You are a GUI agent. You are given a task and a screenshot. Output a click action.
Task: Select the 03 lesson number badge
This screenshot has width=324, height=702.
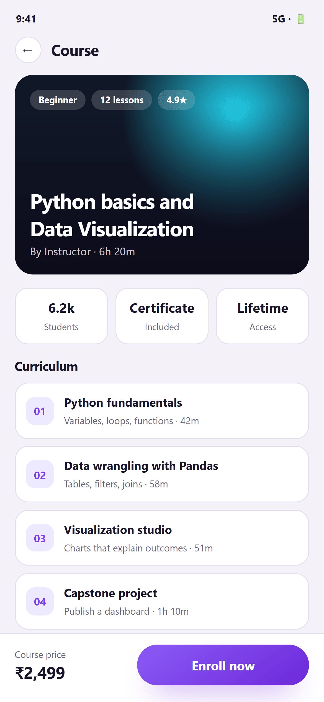pos(40,538)
